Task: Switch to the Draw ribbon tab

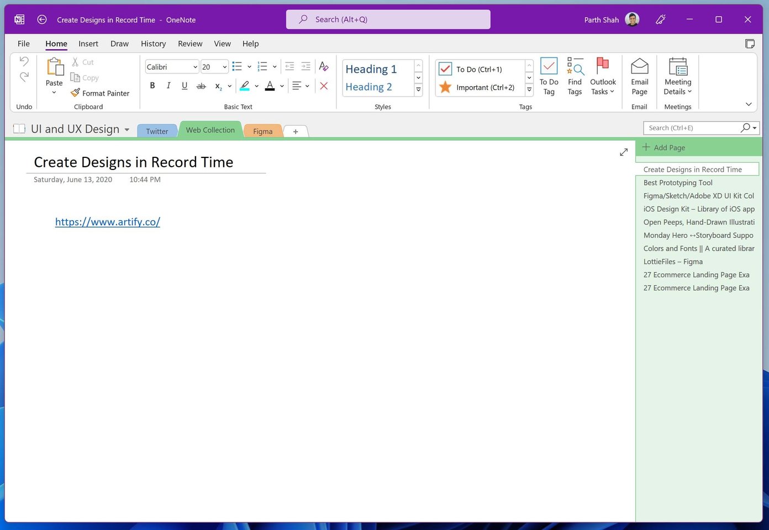Action: coord(119,44)
